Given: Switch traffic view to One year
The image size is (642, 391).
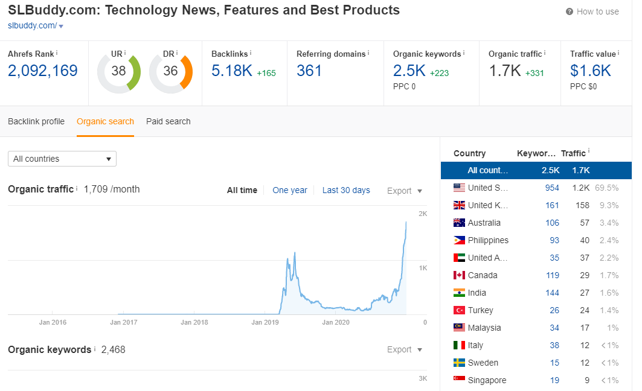Looking at the screenshot, I should (x=290, y=190).
